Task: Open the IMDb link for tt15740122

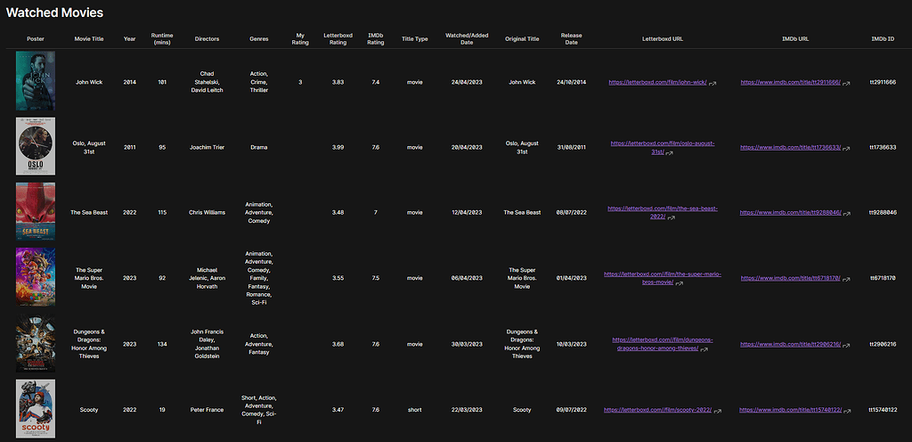Action: pyautogui.click(x=791, y=410)
